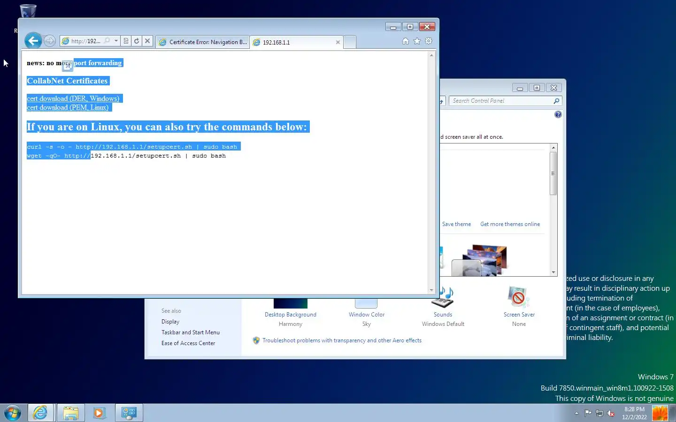This screenshot has height=422, width=676.
Task: Click Control Panel taskbar button
Action: (x=129, y=413)
